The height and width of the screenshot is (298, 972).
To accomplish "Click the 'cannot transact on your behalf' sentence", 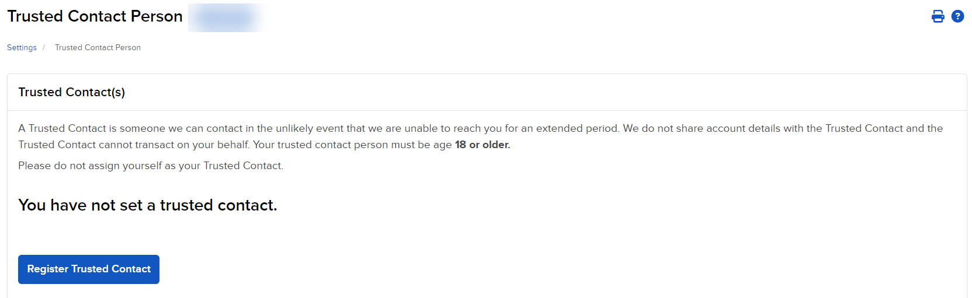I will [x=134, y=145].
